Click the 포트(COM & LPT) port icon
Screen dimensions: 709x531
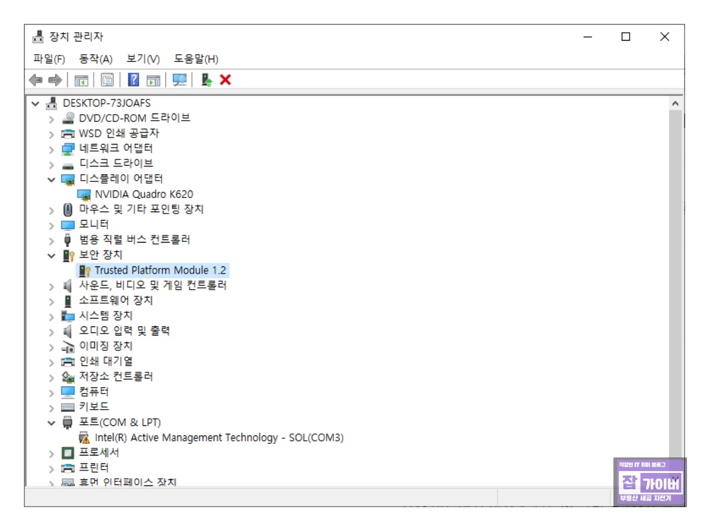click(68, 423)
